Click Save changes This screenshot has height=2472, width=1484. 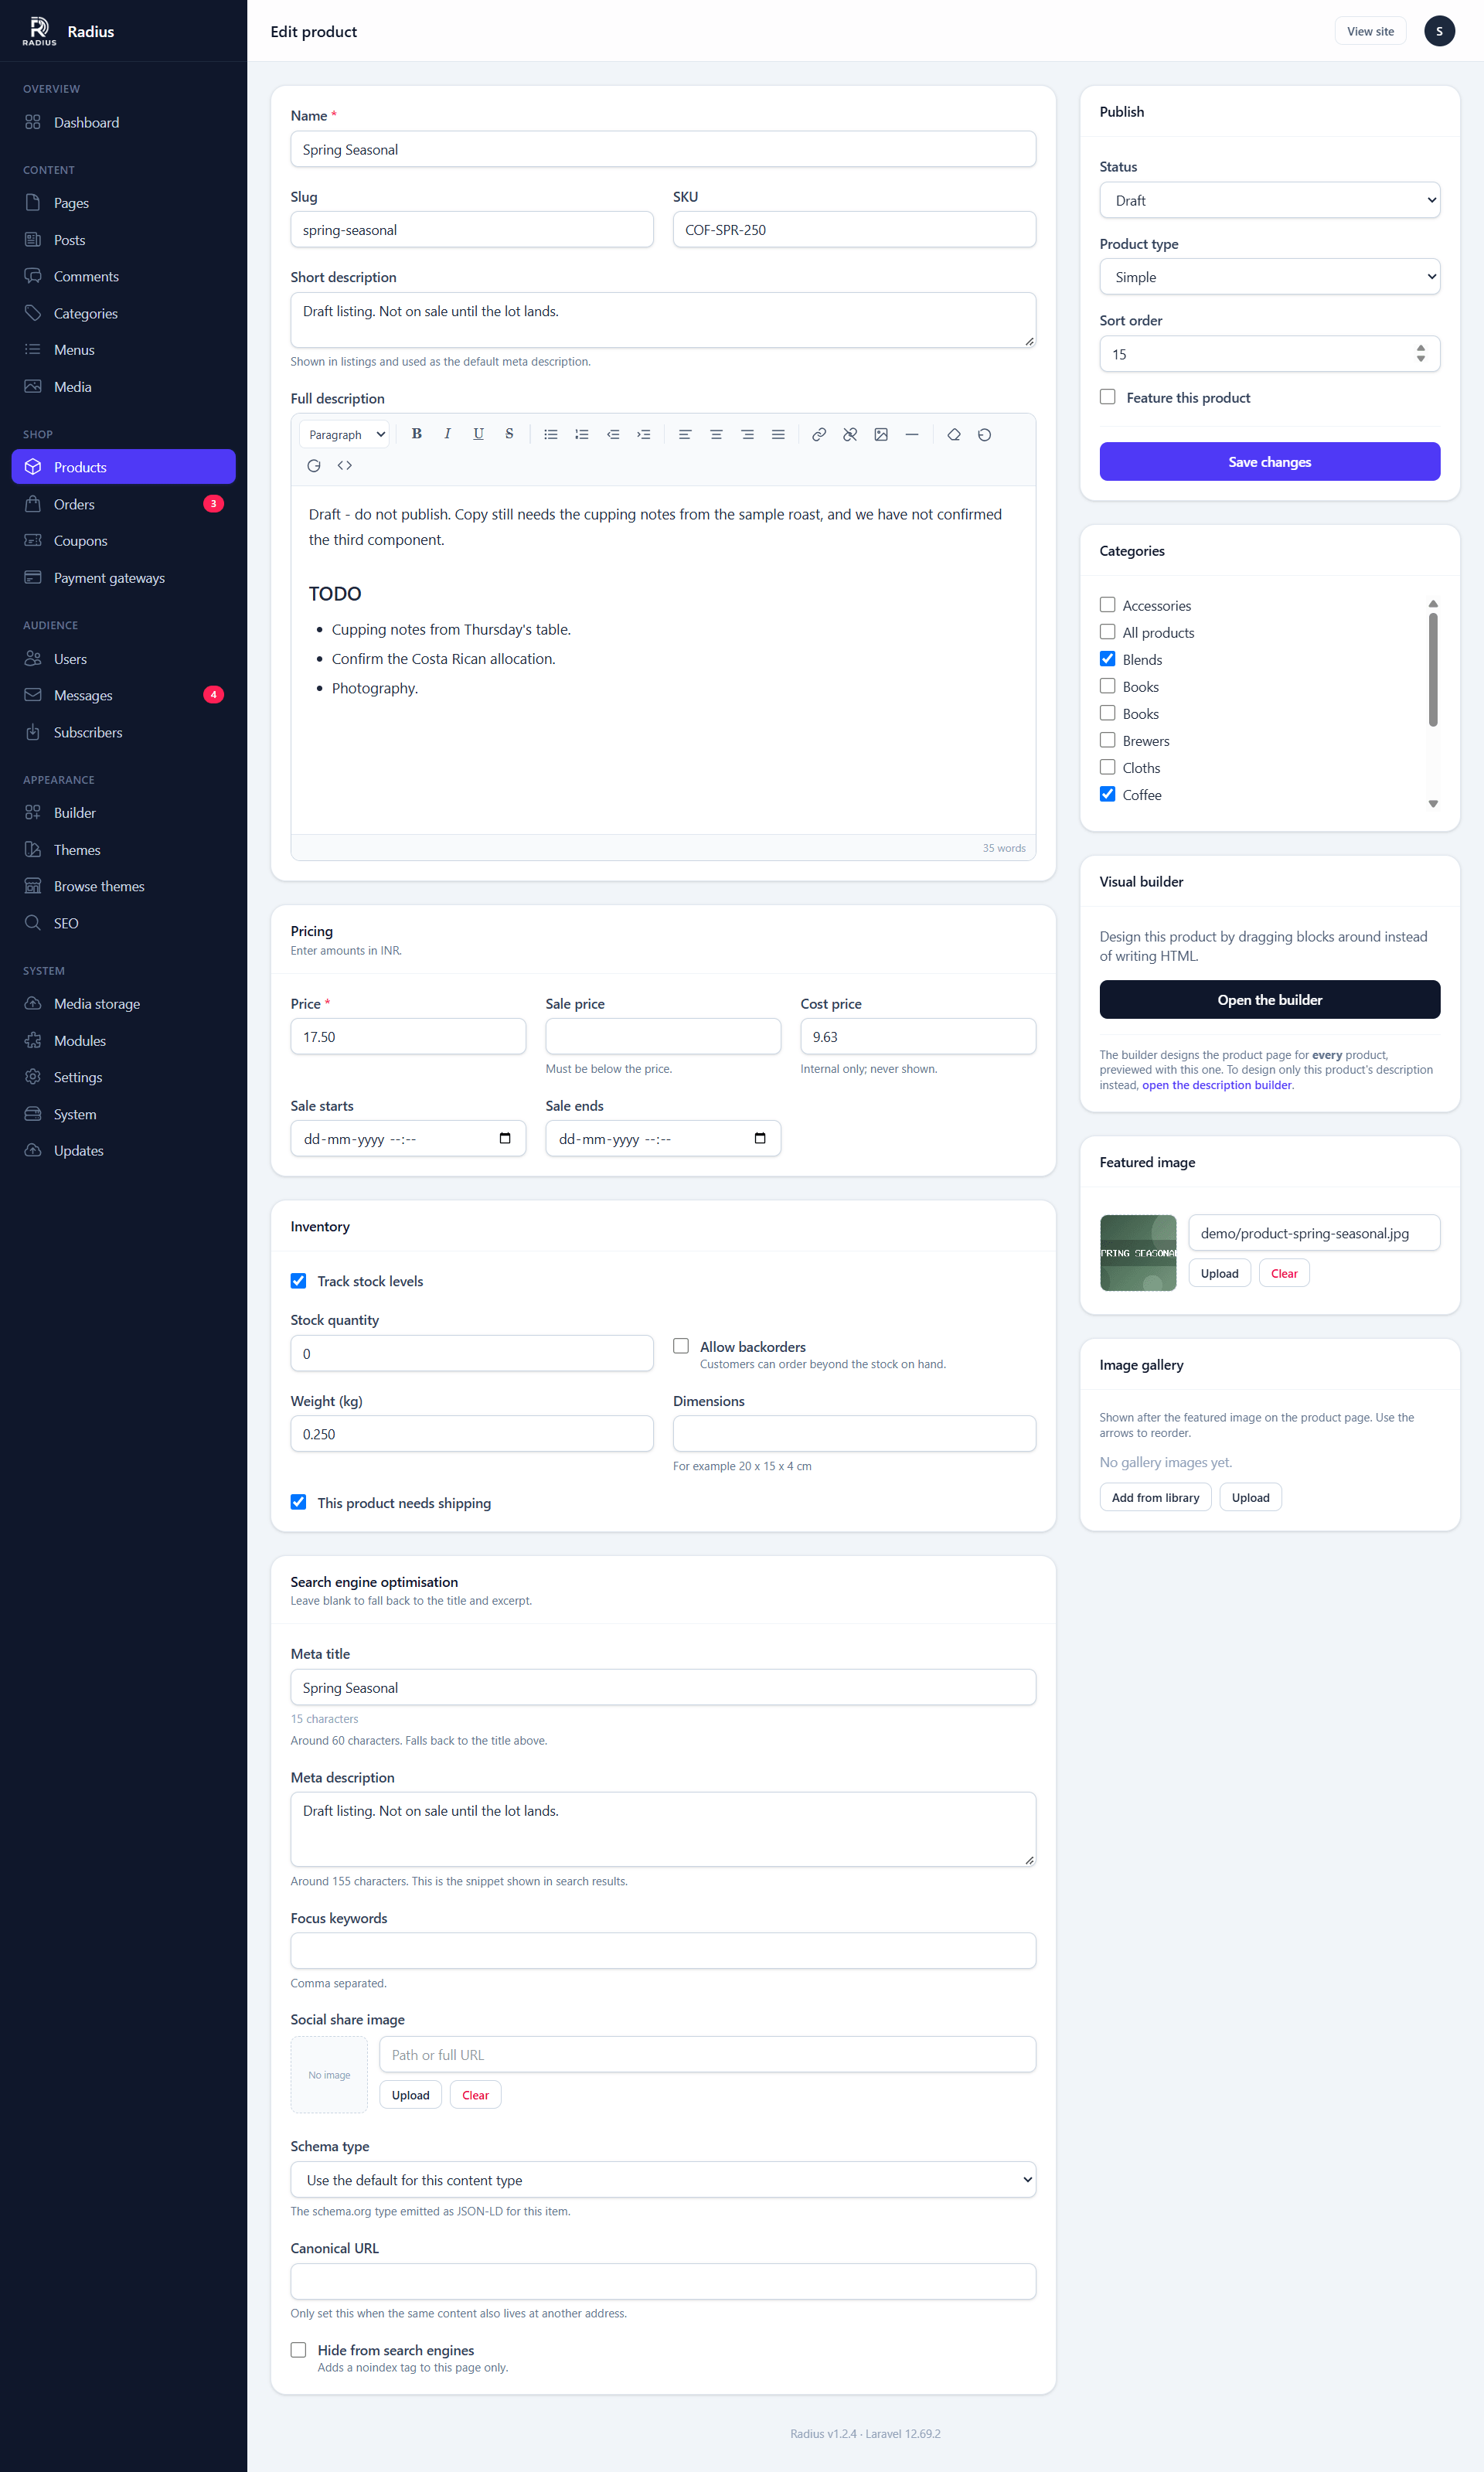pos(1270,462)
